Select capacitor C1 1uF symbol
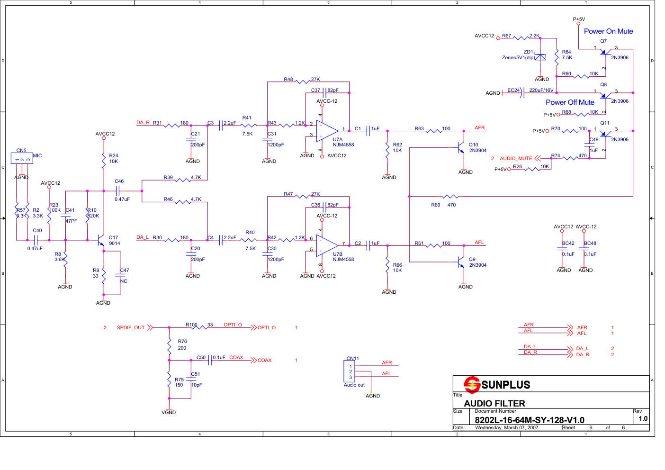 pos(368,131)
